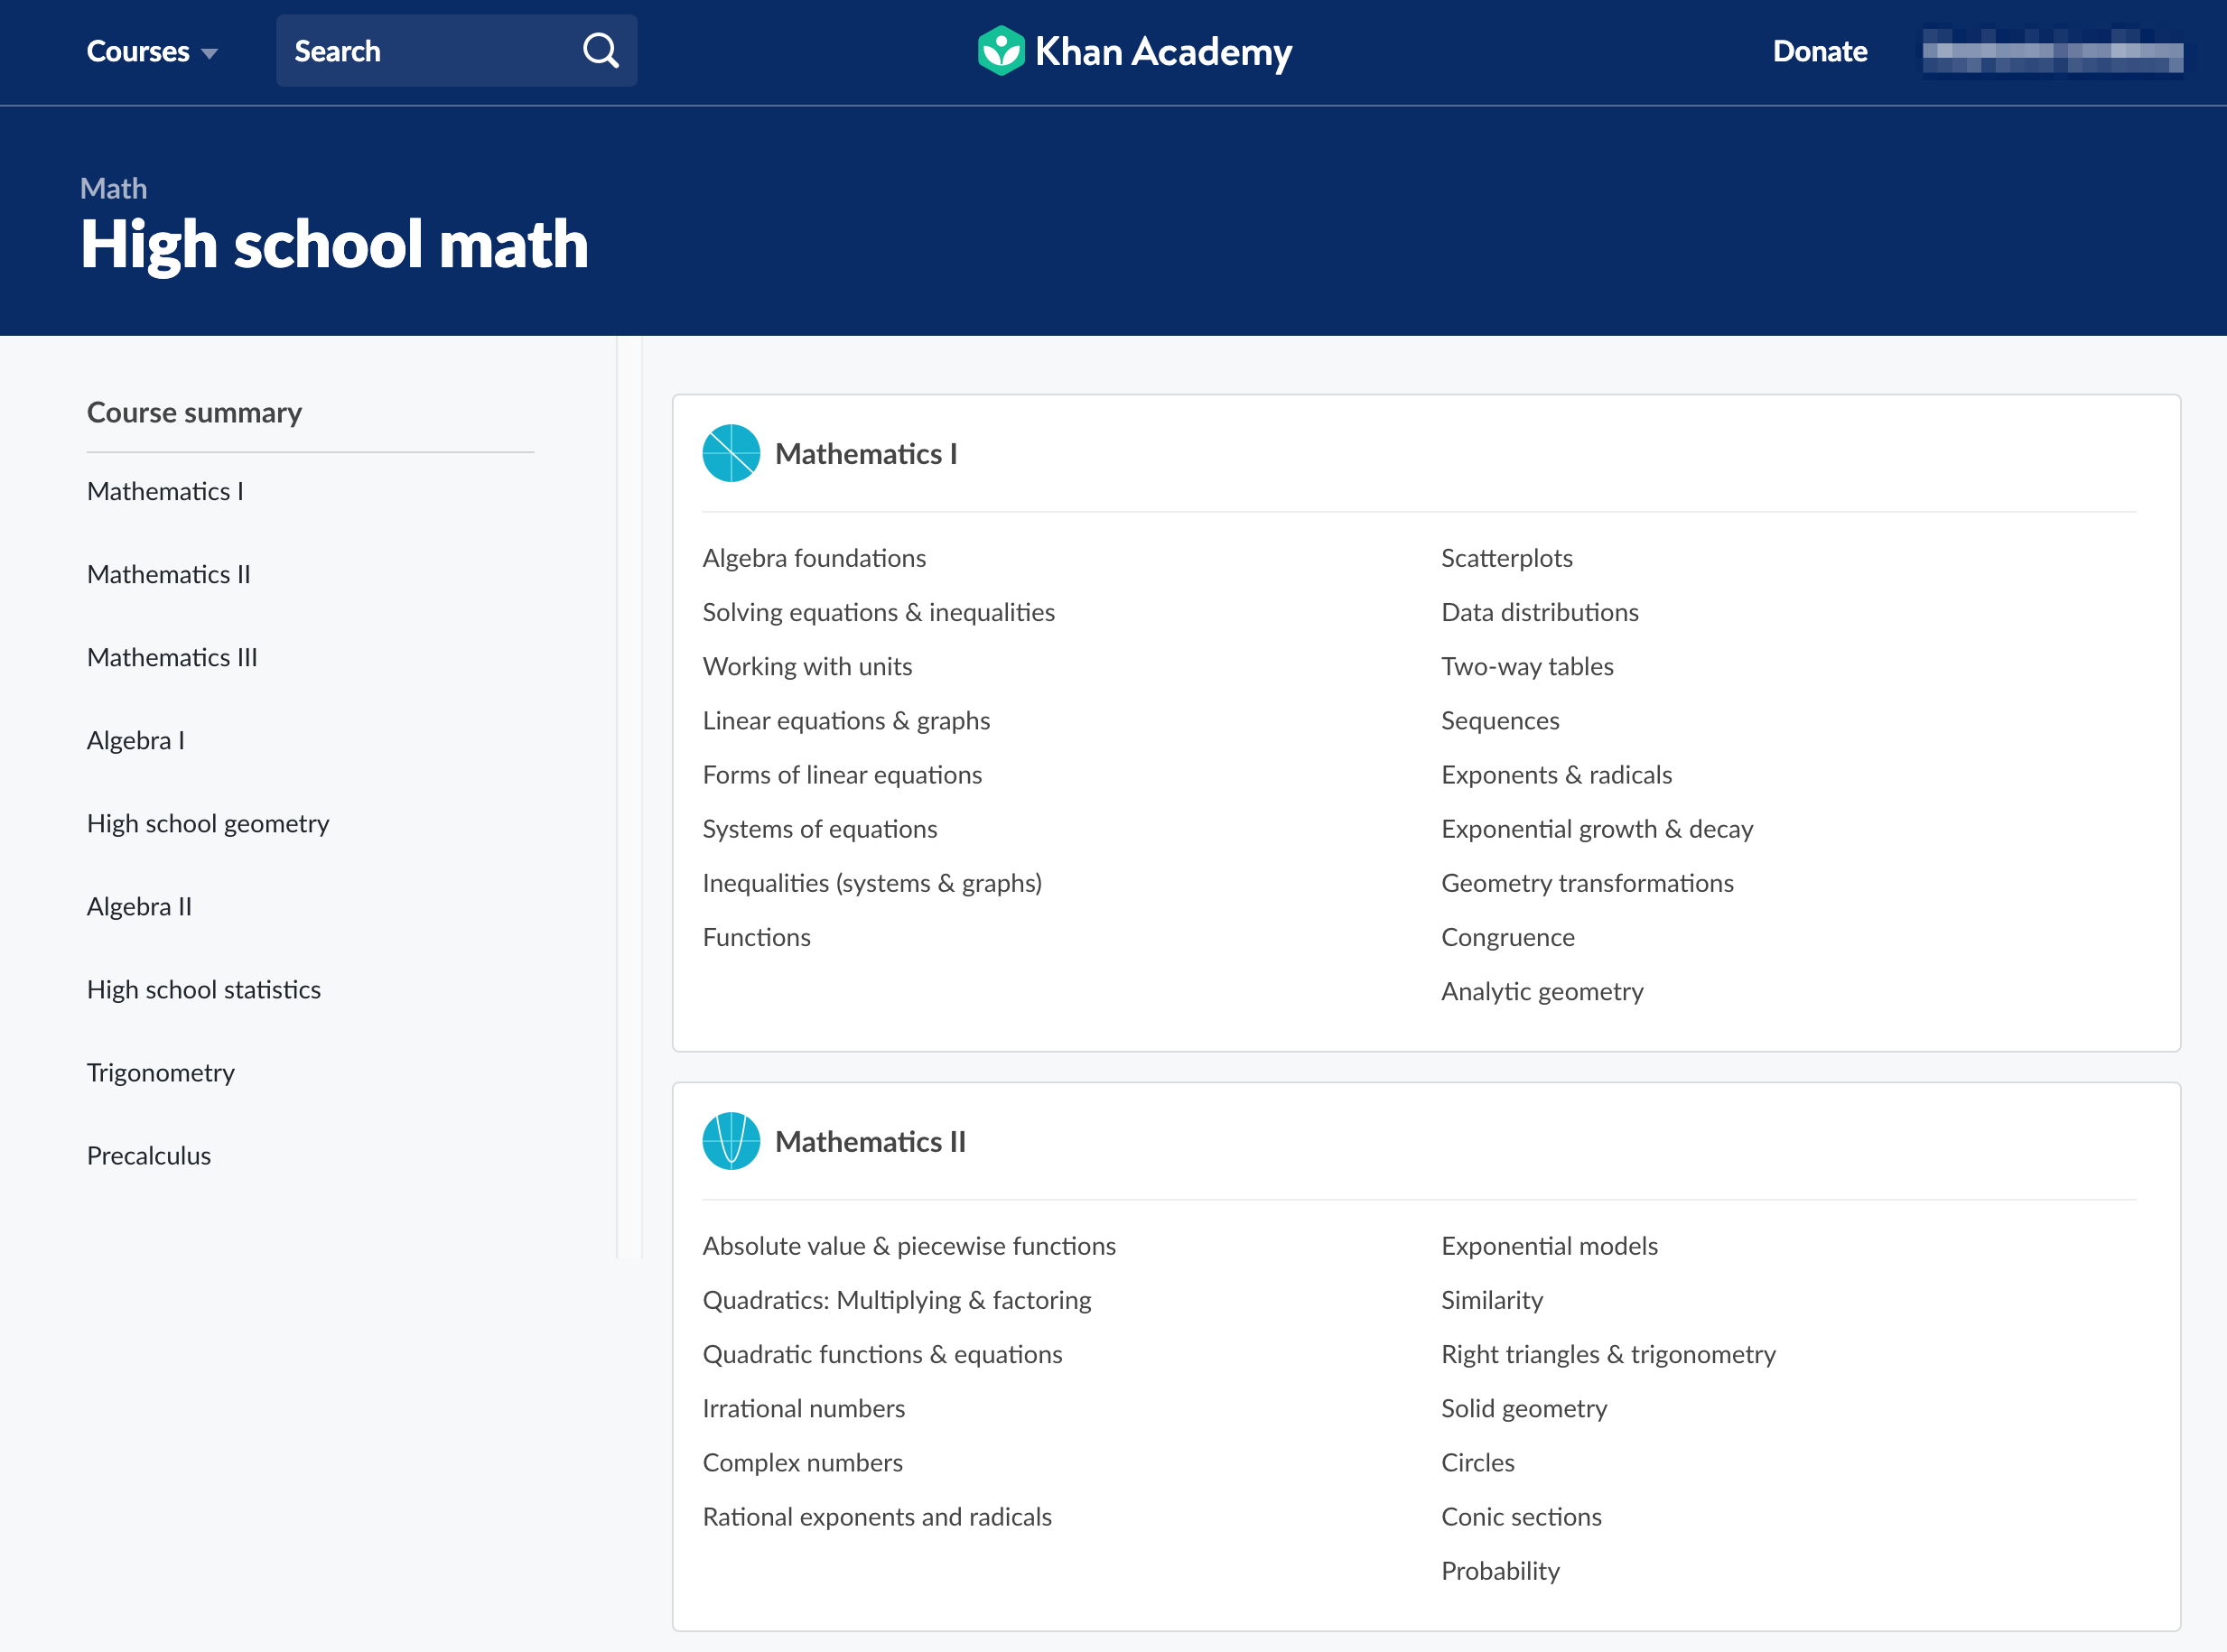Click the Mathematics II course icon

pyautogui.click(x=731, y=1141)
